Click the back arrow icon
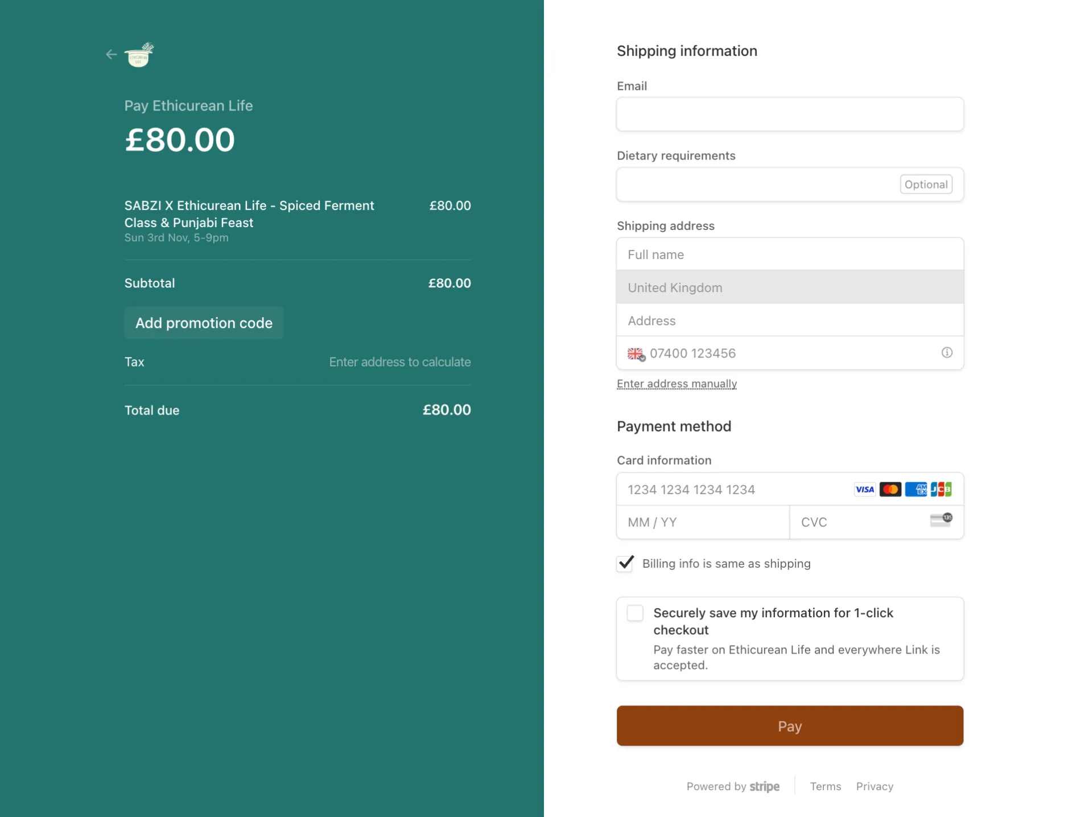The width and height of the screenshot is (1089, 817). coord(111,55)
